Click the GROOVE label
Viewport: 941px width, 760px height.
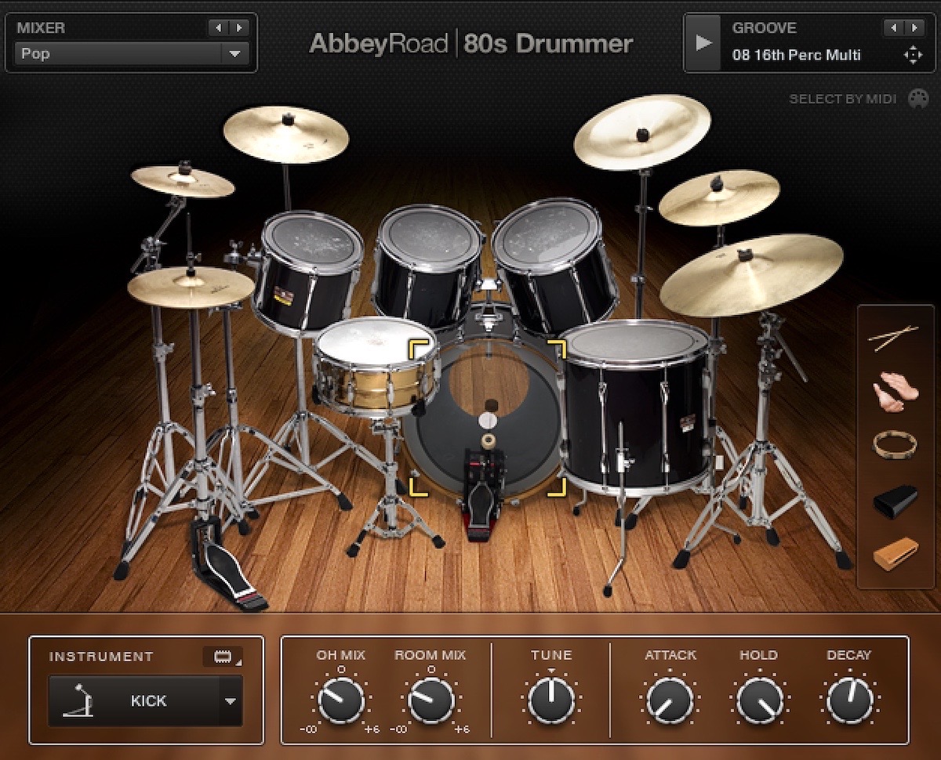(764, 28)
